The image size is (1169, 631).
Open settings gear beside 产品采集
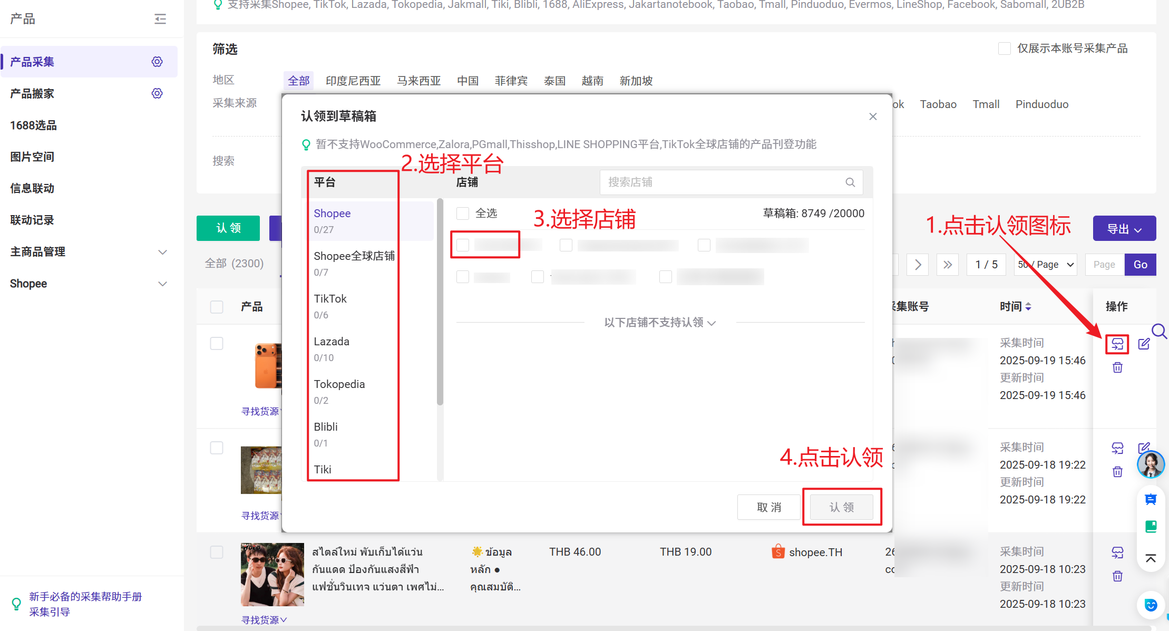(157, 62)
